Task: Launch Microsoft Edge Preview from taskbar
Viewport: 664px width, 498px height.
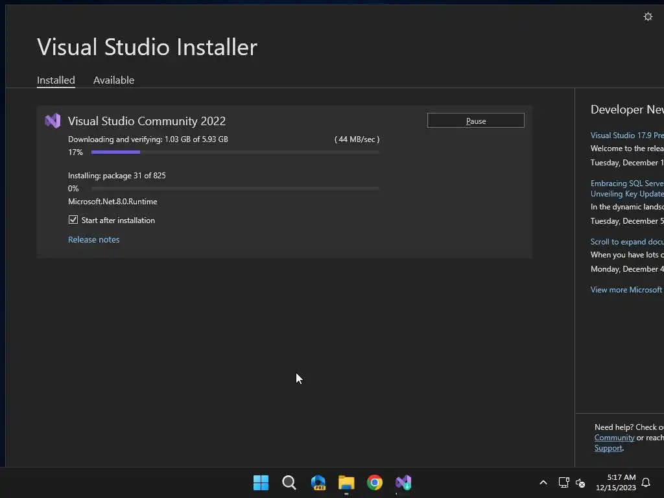Action: pyautogui.click(x=318, y=482)
